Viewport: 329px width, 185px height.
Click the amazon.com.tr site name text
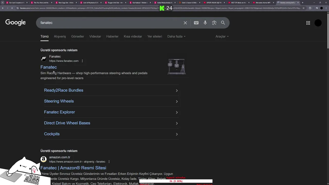pos(60,157)
